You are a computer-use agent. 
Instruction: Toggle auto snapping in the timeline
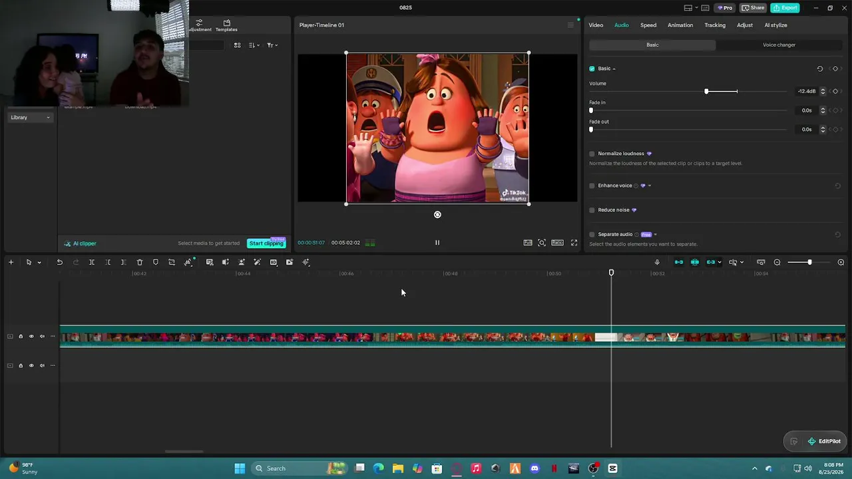(695, 262)
